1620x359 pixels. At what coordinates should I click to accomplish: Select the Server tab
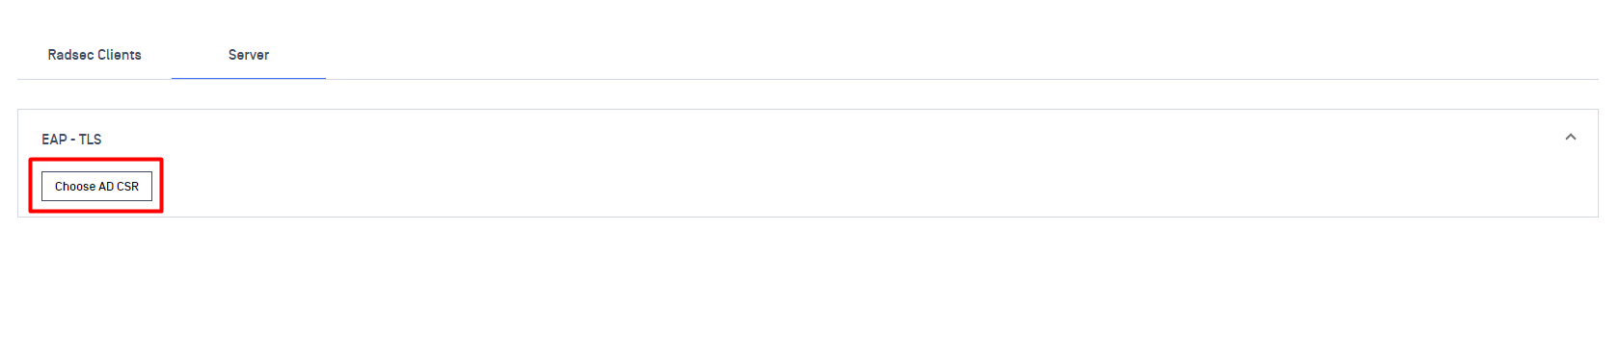pyautogui.click(x=249, y=55)
